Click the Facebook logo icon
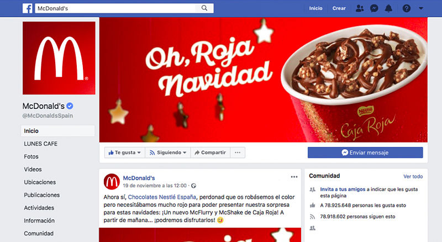Viewport: 442px width, 242px height. (27, 8)
